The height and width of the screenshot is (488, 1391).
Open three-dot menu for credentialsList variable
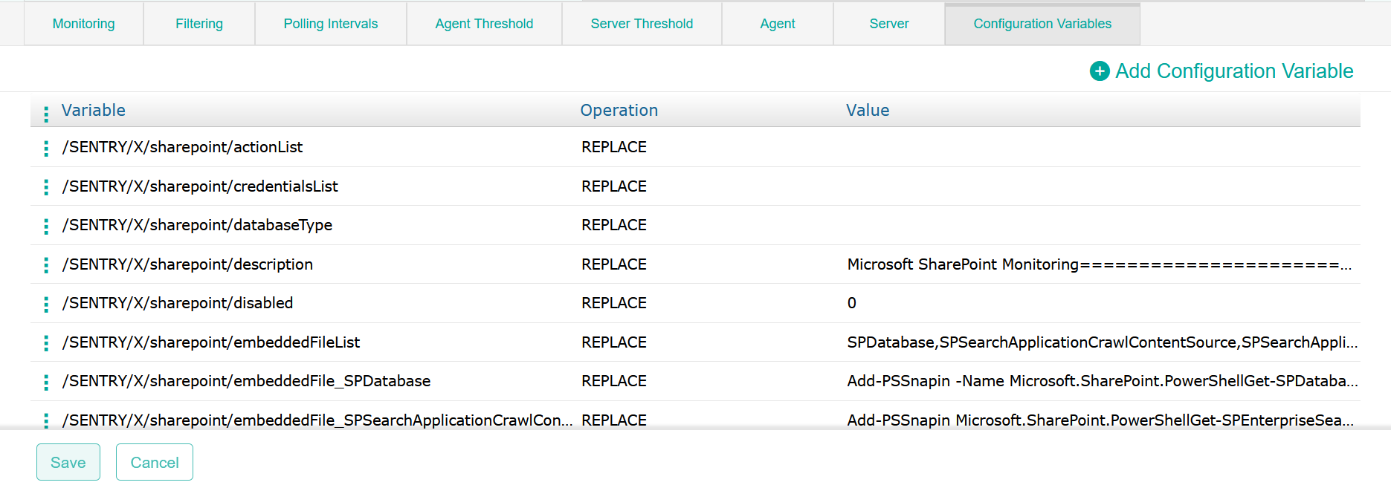point(46,187)
